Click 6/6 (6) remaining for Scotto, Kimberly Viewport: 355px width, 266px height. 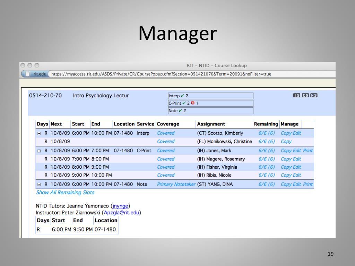coord(267,133)
